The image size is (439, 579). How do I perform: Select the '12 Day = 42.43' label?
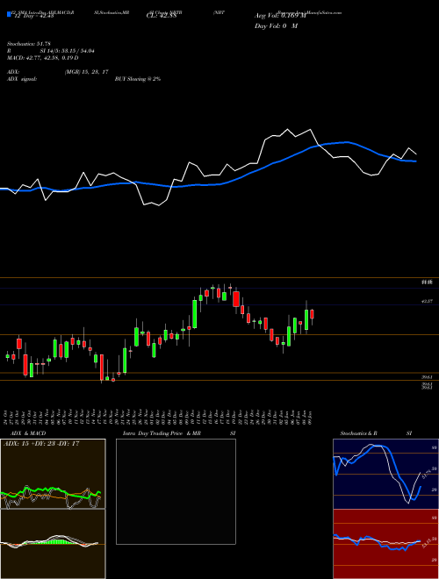(x=32, y=16)
